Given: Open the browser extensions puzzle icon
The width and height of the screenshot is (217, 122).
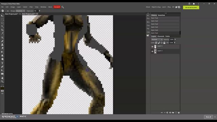Looking at the screenshot, I should click(x=194, y=4).
